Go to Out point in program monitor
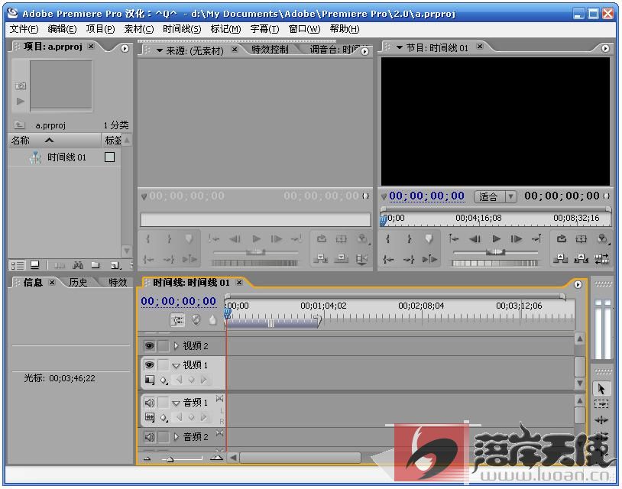The width and height of the screenshot is (622, 489). [x=409, y=259]
